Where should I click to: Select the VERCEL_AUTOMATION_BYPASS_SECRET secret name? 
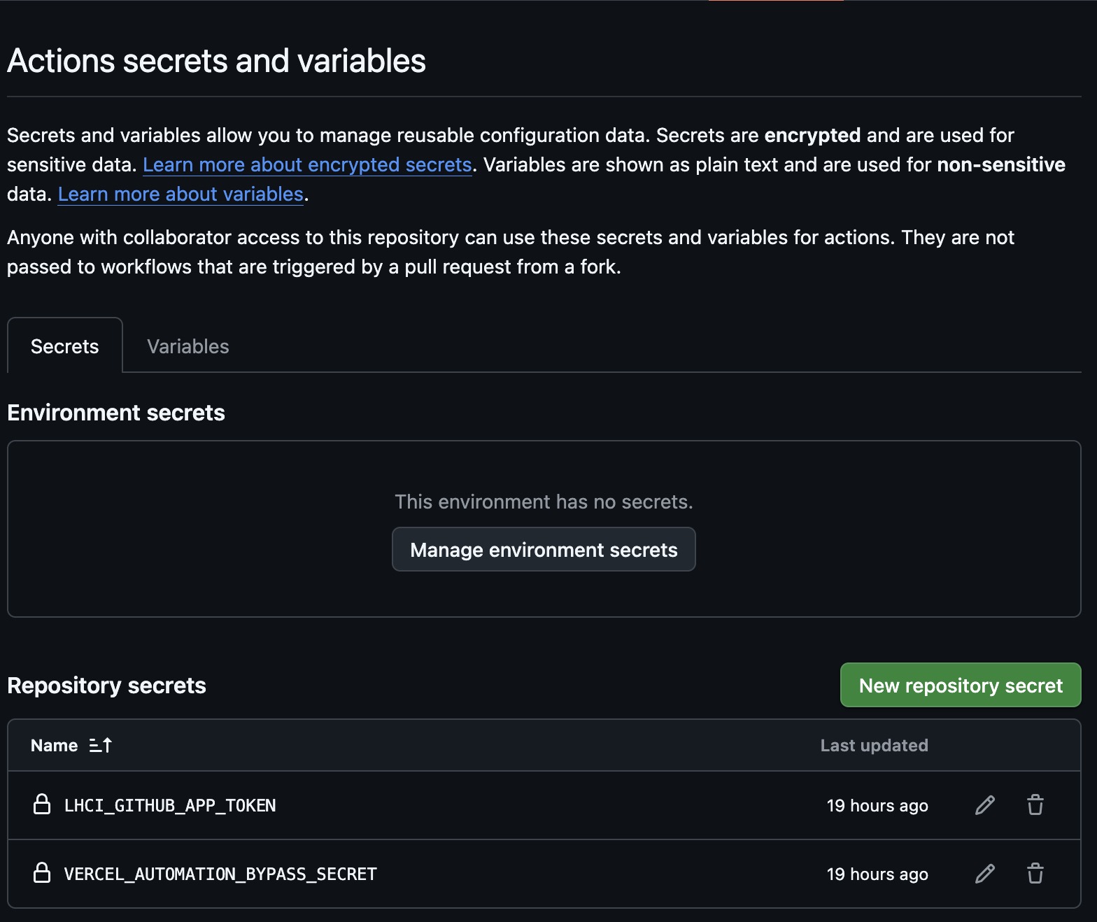[220, 874]
